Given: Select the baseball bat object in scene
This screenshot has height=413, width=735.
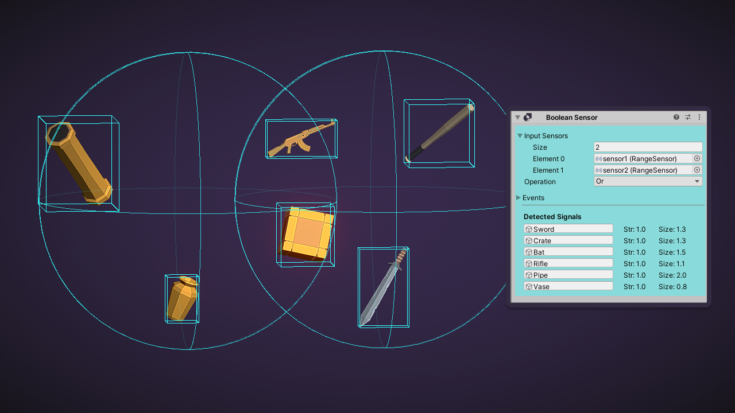Looking at the screenshot, I should click(x=440, y=133).
